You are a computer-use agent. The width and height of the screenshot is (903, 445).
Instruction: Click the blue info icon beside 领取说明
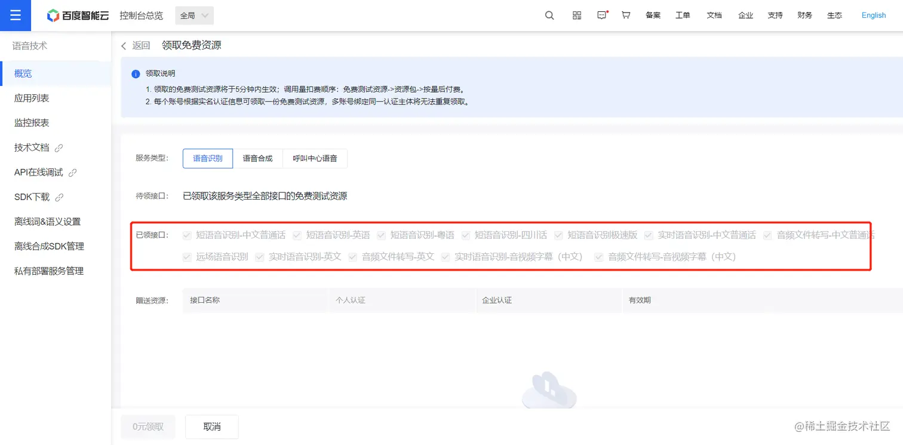[x=136, y=74]
